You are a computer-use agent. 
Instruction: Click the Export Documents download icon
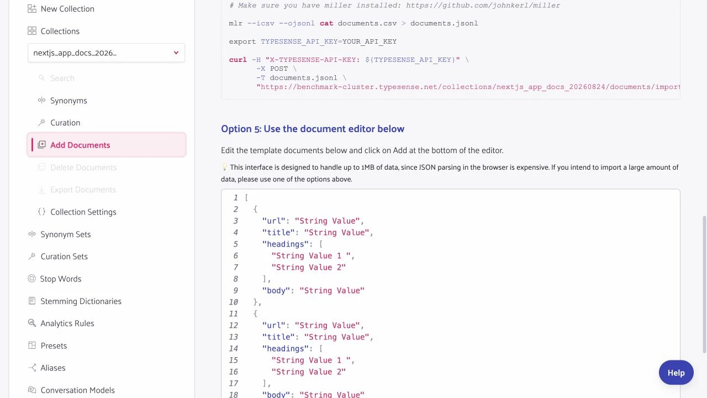point(41,190)
